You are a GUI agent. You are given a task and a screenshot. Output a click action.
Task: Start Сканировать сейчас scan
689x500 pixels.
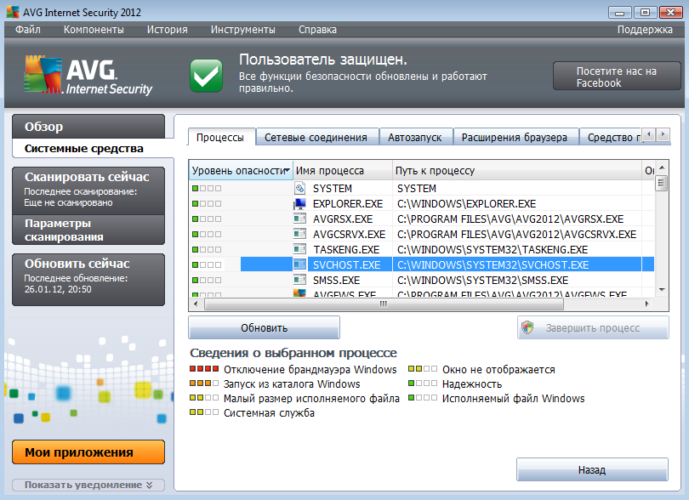coord(88,190)
